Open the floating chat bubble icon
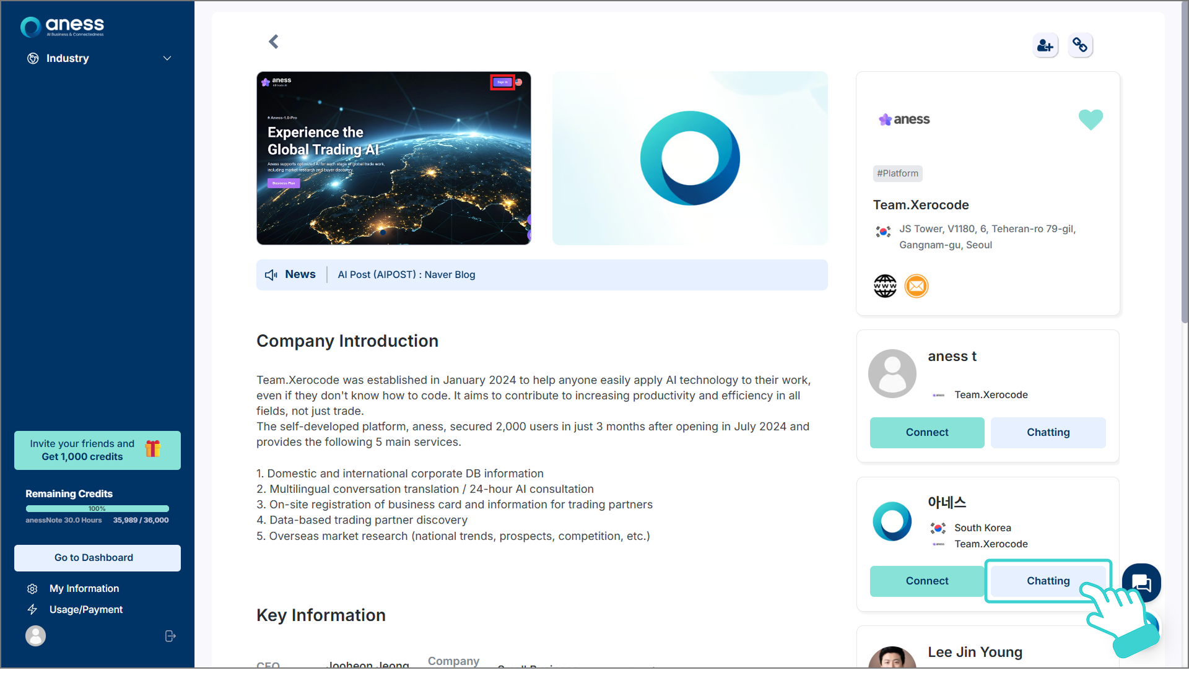Screen dimensions: 1189x686 [x=1141, y=583]
